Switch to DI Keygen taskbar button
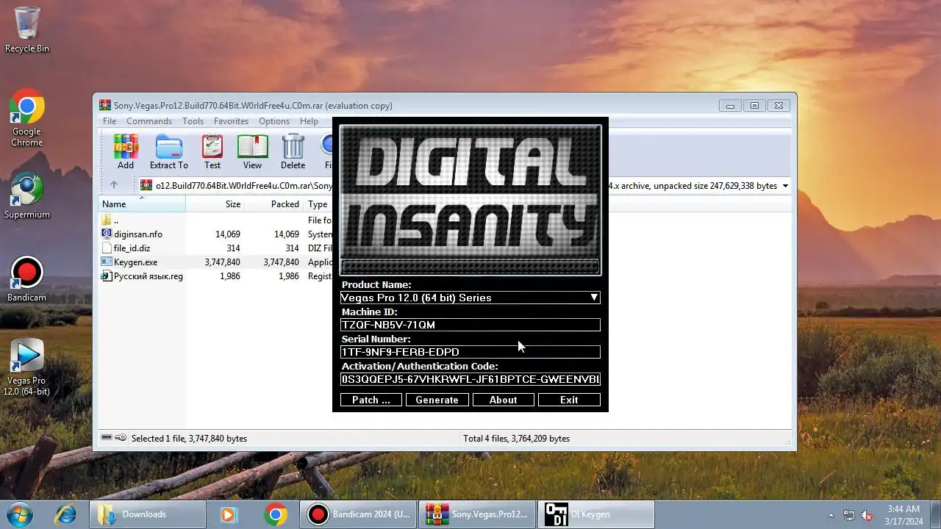 [x=596, y=514]
